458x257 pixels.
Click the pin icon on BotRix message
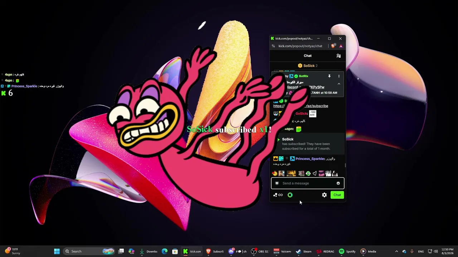pos(329,76)
